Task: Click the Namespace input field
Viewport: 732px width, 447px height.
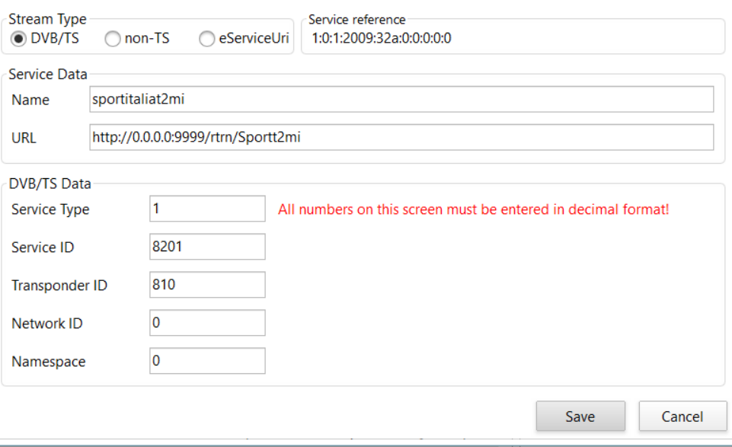Action: coord(207,361)
